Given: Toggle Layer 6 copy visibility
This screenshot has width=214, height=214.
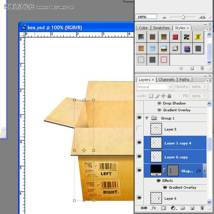Looking at the screenshot, I should [x=139, y=156].
